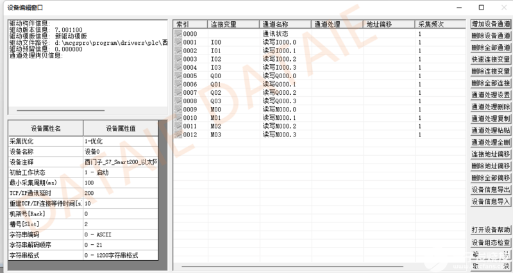Run 设备组态检查
Image resolution: width=513 pixels, height=273 pixels.
coord(491,242)
